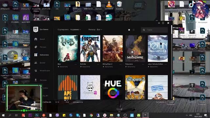Open the three-dot menu for Jotun
210x118 pixels.
(166, 64)
